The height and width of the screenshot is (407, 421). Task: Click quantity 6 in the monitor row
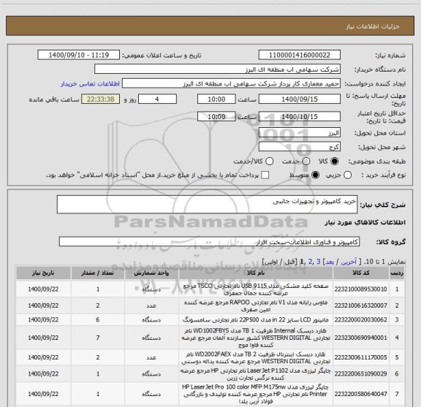(x=98, y=320)
